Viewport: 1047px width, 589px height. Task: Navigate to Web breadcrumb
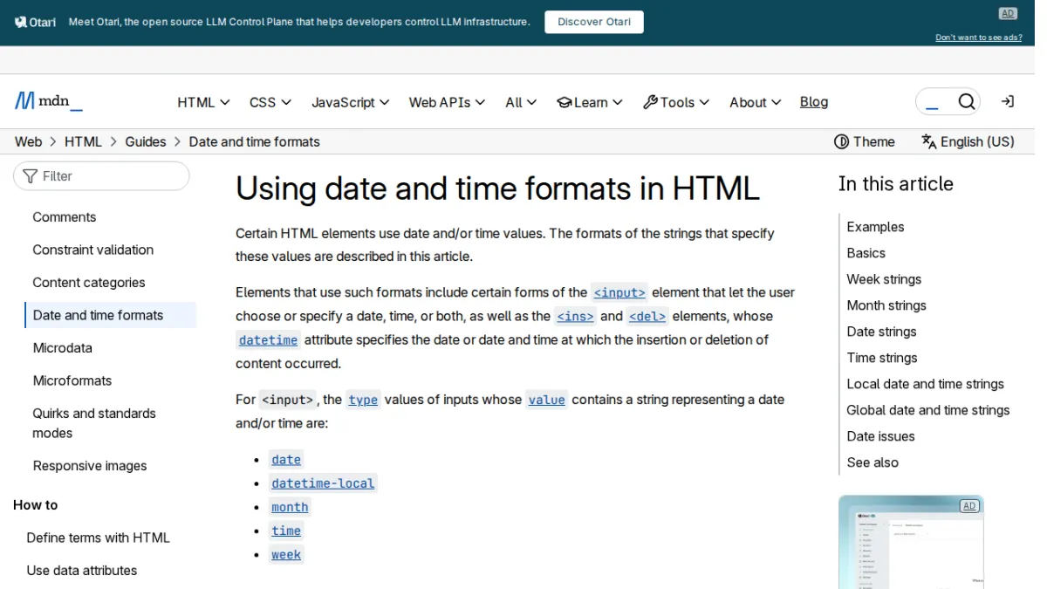point(28,141)
